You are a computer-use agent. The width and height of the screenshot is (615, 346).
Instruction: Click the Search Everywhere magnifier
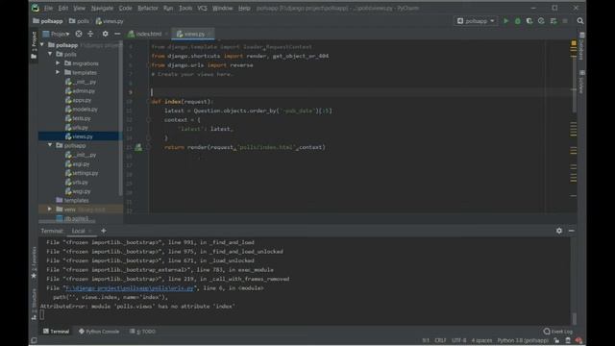click(580, 21)
